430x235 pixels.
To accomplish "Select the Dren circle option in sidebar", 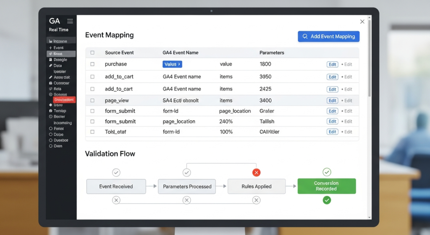I will (50, 146).
